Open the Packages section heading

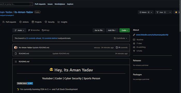(x=137, y=74)
